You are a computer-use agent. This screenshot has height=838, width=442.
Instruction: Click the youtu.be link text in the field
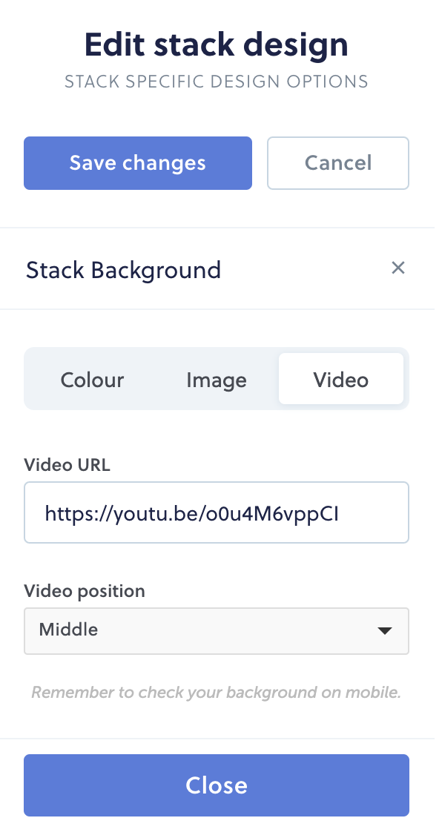pyautogui.click(x=192, y=514)
